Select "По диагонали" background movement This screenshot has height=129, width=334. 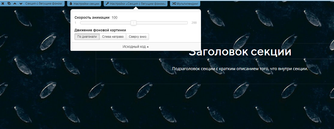point(87,37)
